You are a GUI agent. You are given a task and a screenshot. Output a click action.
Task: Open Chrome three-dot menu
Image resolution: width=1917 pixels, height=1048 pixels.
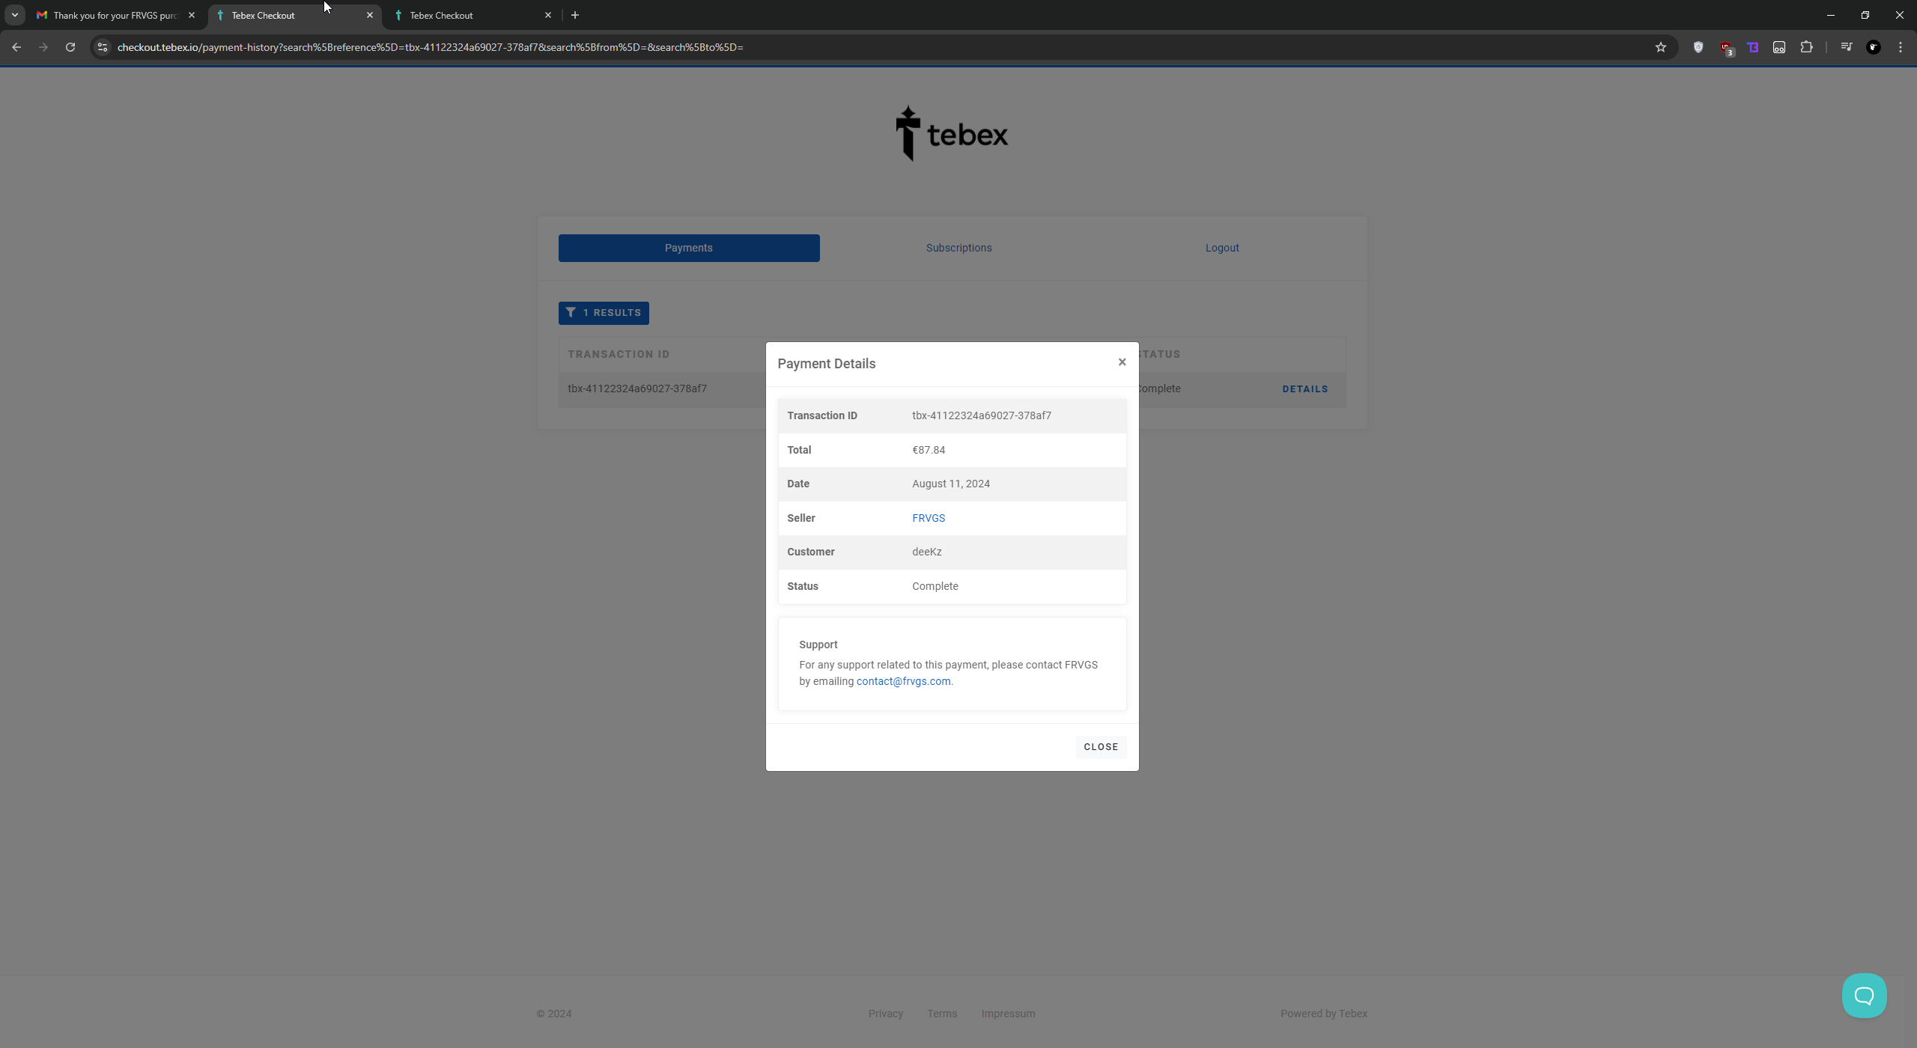(x=1901, y=47)
